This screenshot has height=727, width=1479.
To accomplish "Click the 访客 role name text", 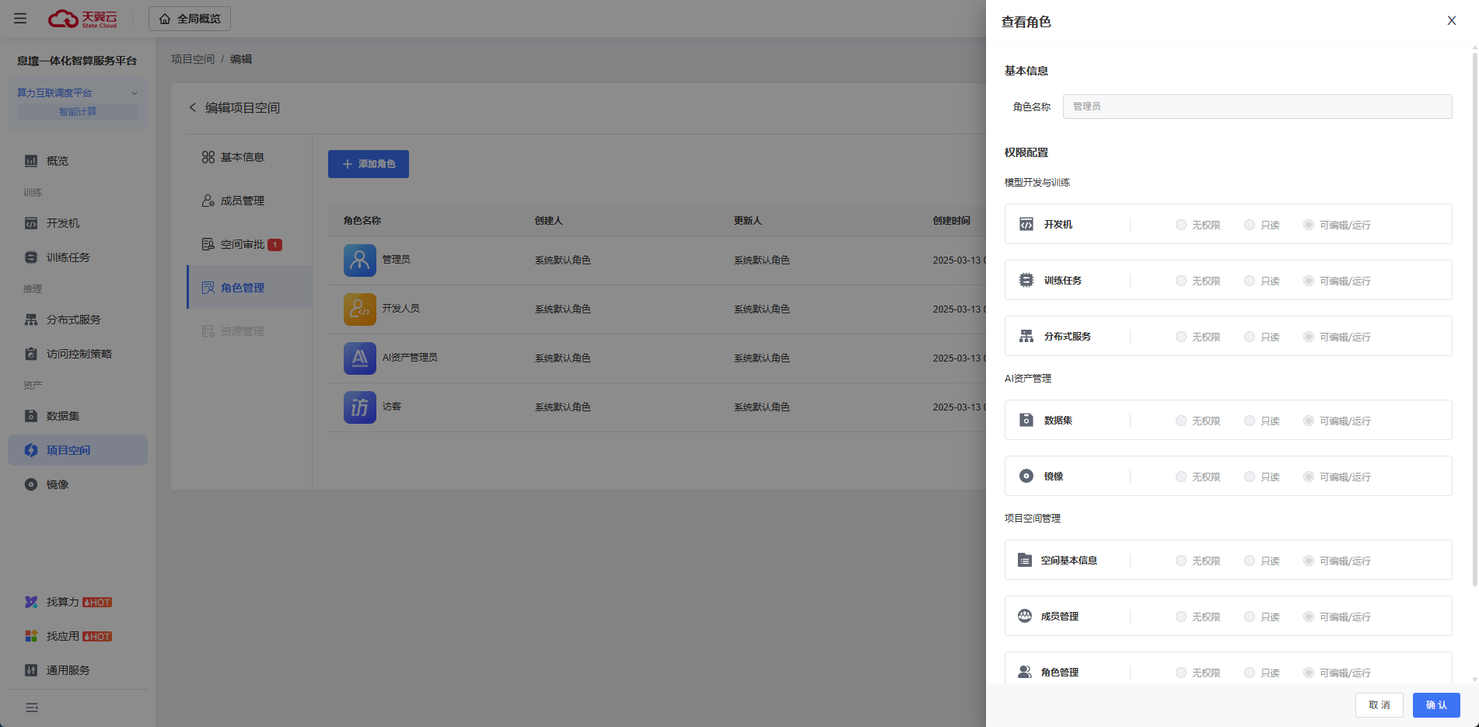I will coord(392,407).
